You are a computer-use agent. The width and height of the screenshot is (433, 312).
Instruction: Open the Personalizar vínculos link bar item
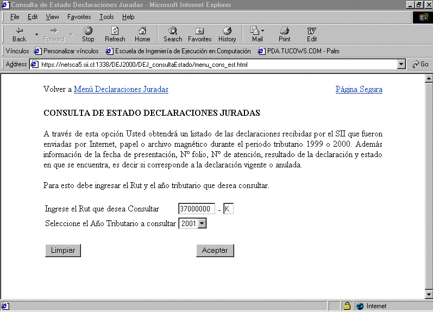click(66, 51)
